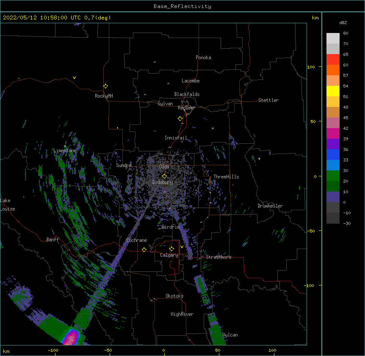The image size is (365, 356).
Task: Click the Airdrie city label
Action: click(171, 227)
